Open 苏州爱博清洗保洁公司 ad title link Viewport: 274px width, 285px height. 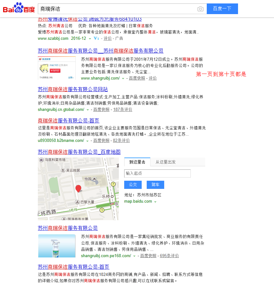point(90,19)
